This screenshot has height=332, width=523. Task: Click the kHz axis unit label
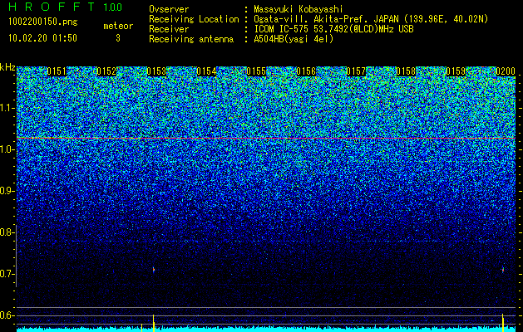[x=7, y=67]
